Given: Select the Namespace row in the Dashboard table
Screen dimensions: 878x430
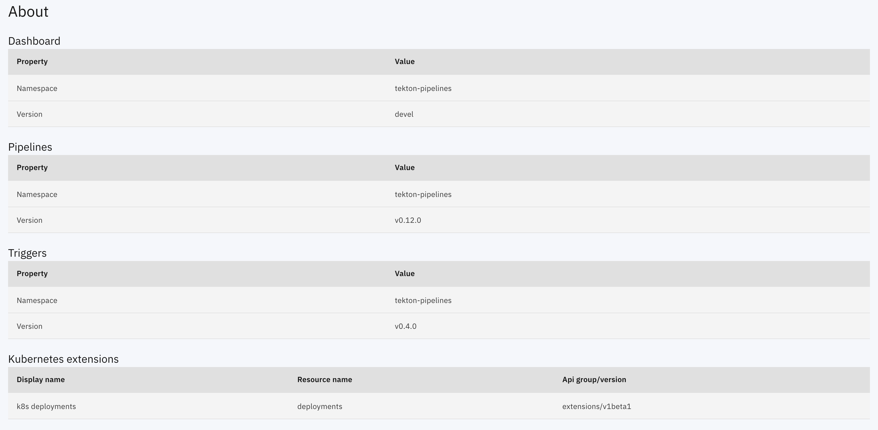Looking at the screenshot, I should pyautogui.click(x=37, y=88).
